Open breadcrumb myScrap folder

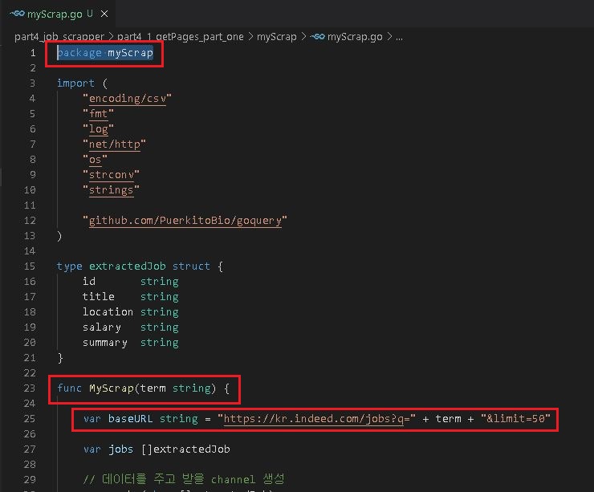click(277, 37)
